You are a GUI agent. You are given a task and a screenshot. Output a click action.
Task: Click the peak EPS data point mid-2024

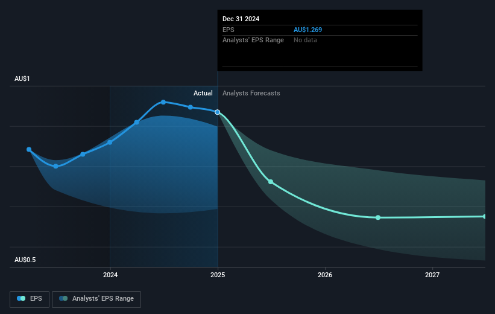(163, 102)
